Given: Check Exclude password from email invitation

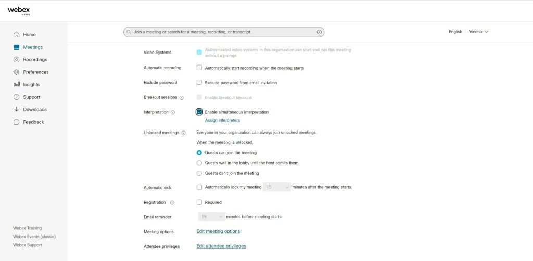Looking at the screenshot, I should [199, 82].
